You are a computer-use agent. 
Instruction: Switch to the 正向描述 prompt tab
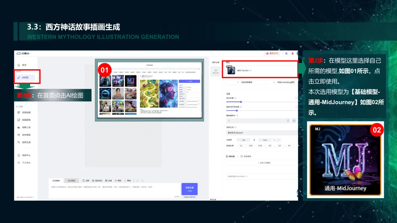click(x=56, y=180)
